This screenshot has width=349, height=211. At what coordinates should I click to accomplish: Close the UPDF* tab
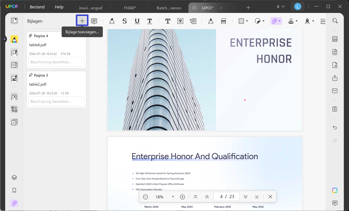click(x=221, y=8)
